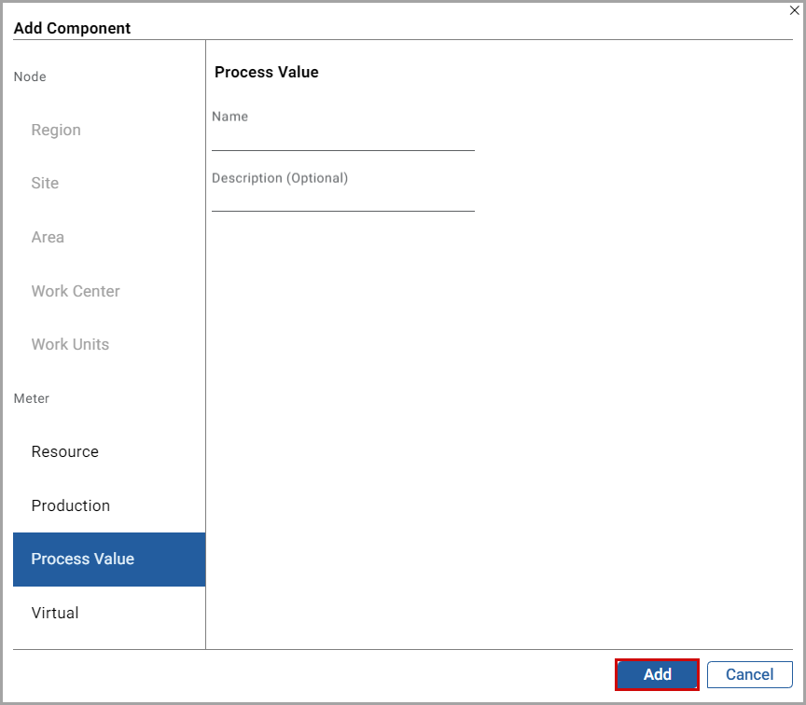
Task: Select the Production meter option
Action: point(71,505)
